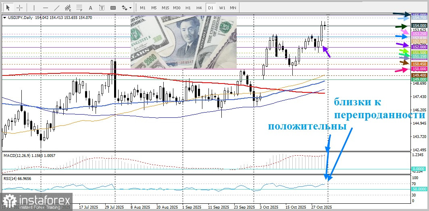The height and width of the screenshot is (211, 429).
Task: Click the USDJPY,Daily chart title text
Action: 19,17
